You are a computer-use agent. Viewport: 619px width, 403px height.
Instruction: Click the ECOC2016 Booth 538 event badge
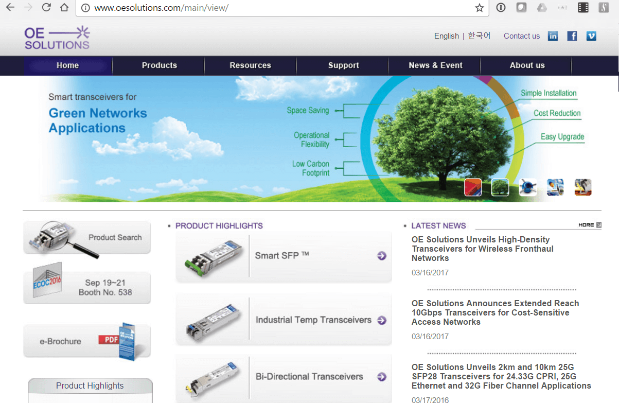pos(86,288)
